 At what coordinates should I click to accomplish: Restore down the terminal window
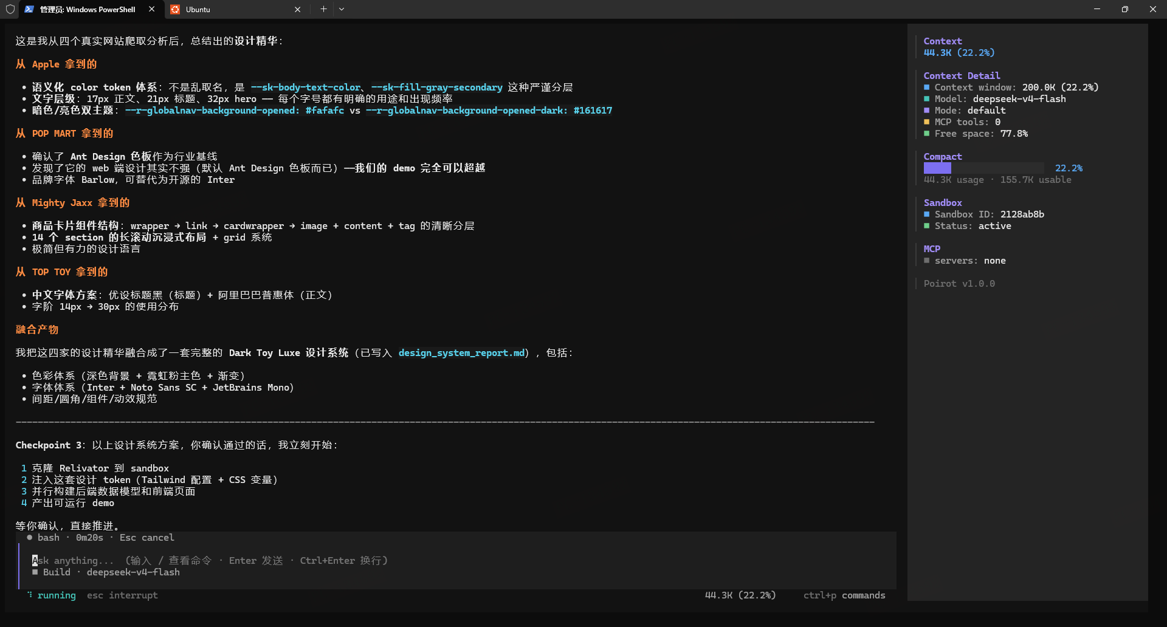1125,9
